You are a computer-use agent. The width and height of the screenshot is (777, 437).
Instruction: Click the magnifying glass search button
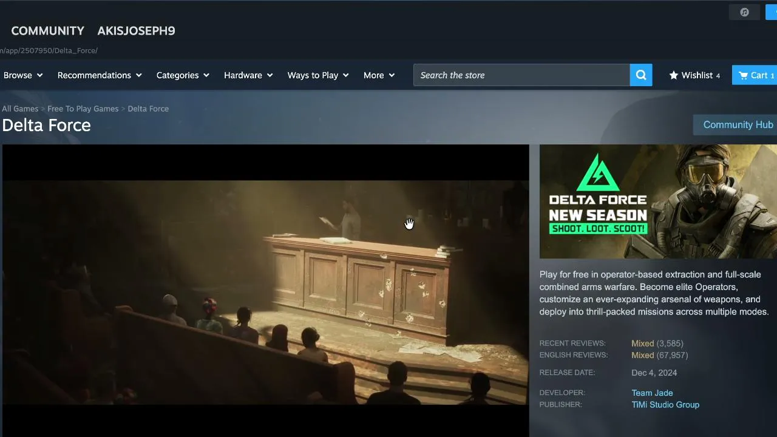tap(641, 75)
